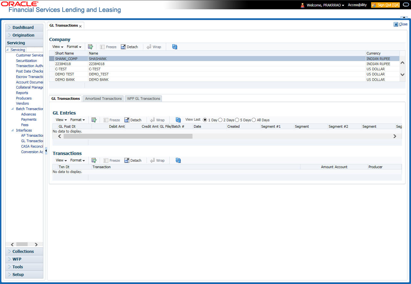The height and width of the screenshot is (284, 411).
Task: Click Wrap in the Transactions toolbar
Action: pyautogui.click(x=157, y=160)
